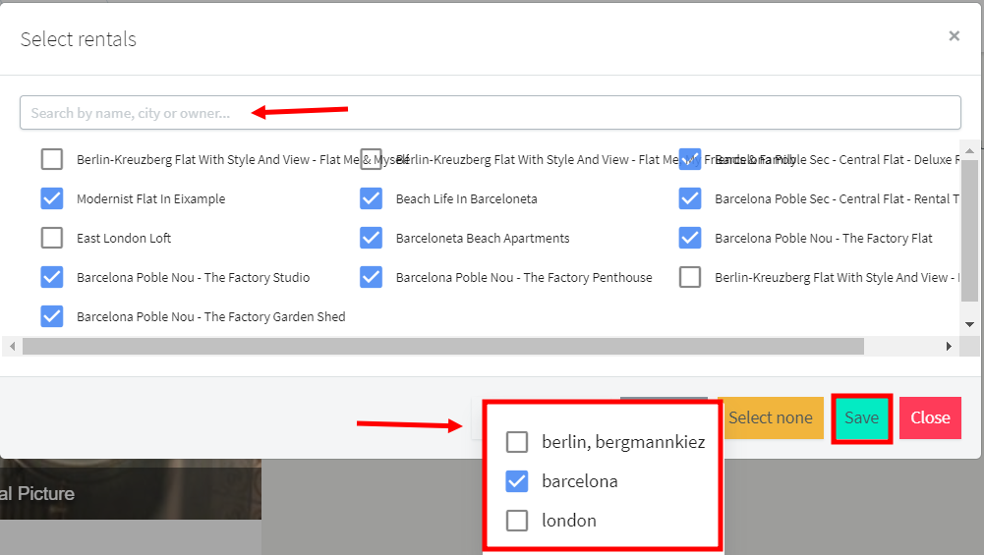
Task: Close the Select rentals dialog with X
Action: pyautogui.click(x=954, y=36)
